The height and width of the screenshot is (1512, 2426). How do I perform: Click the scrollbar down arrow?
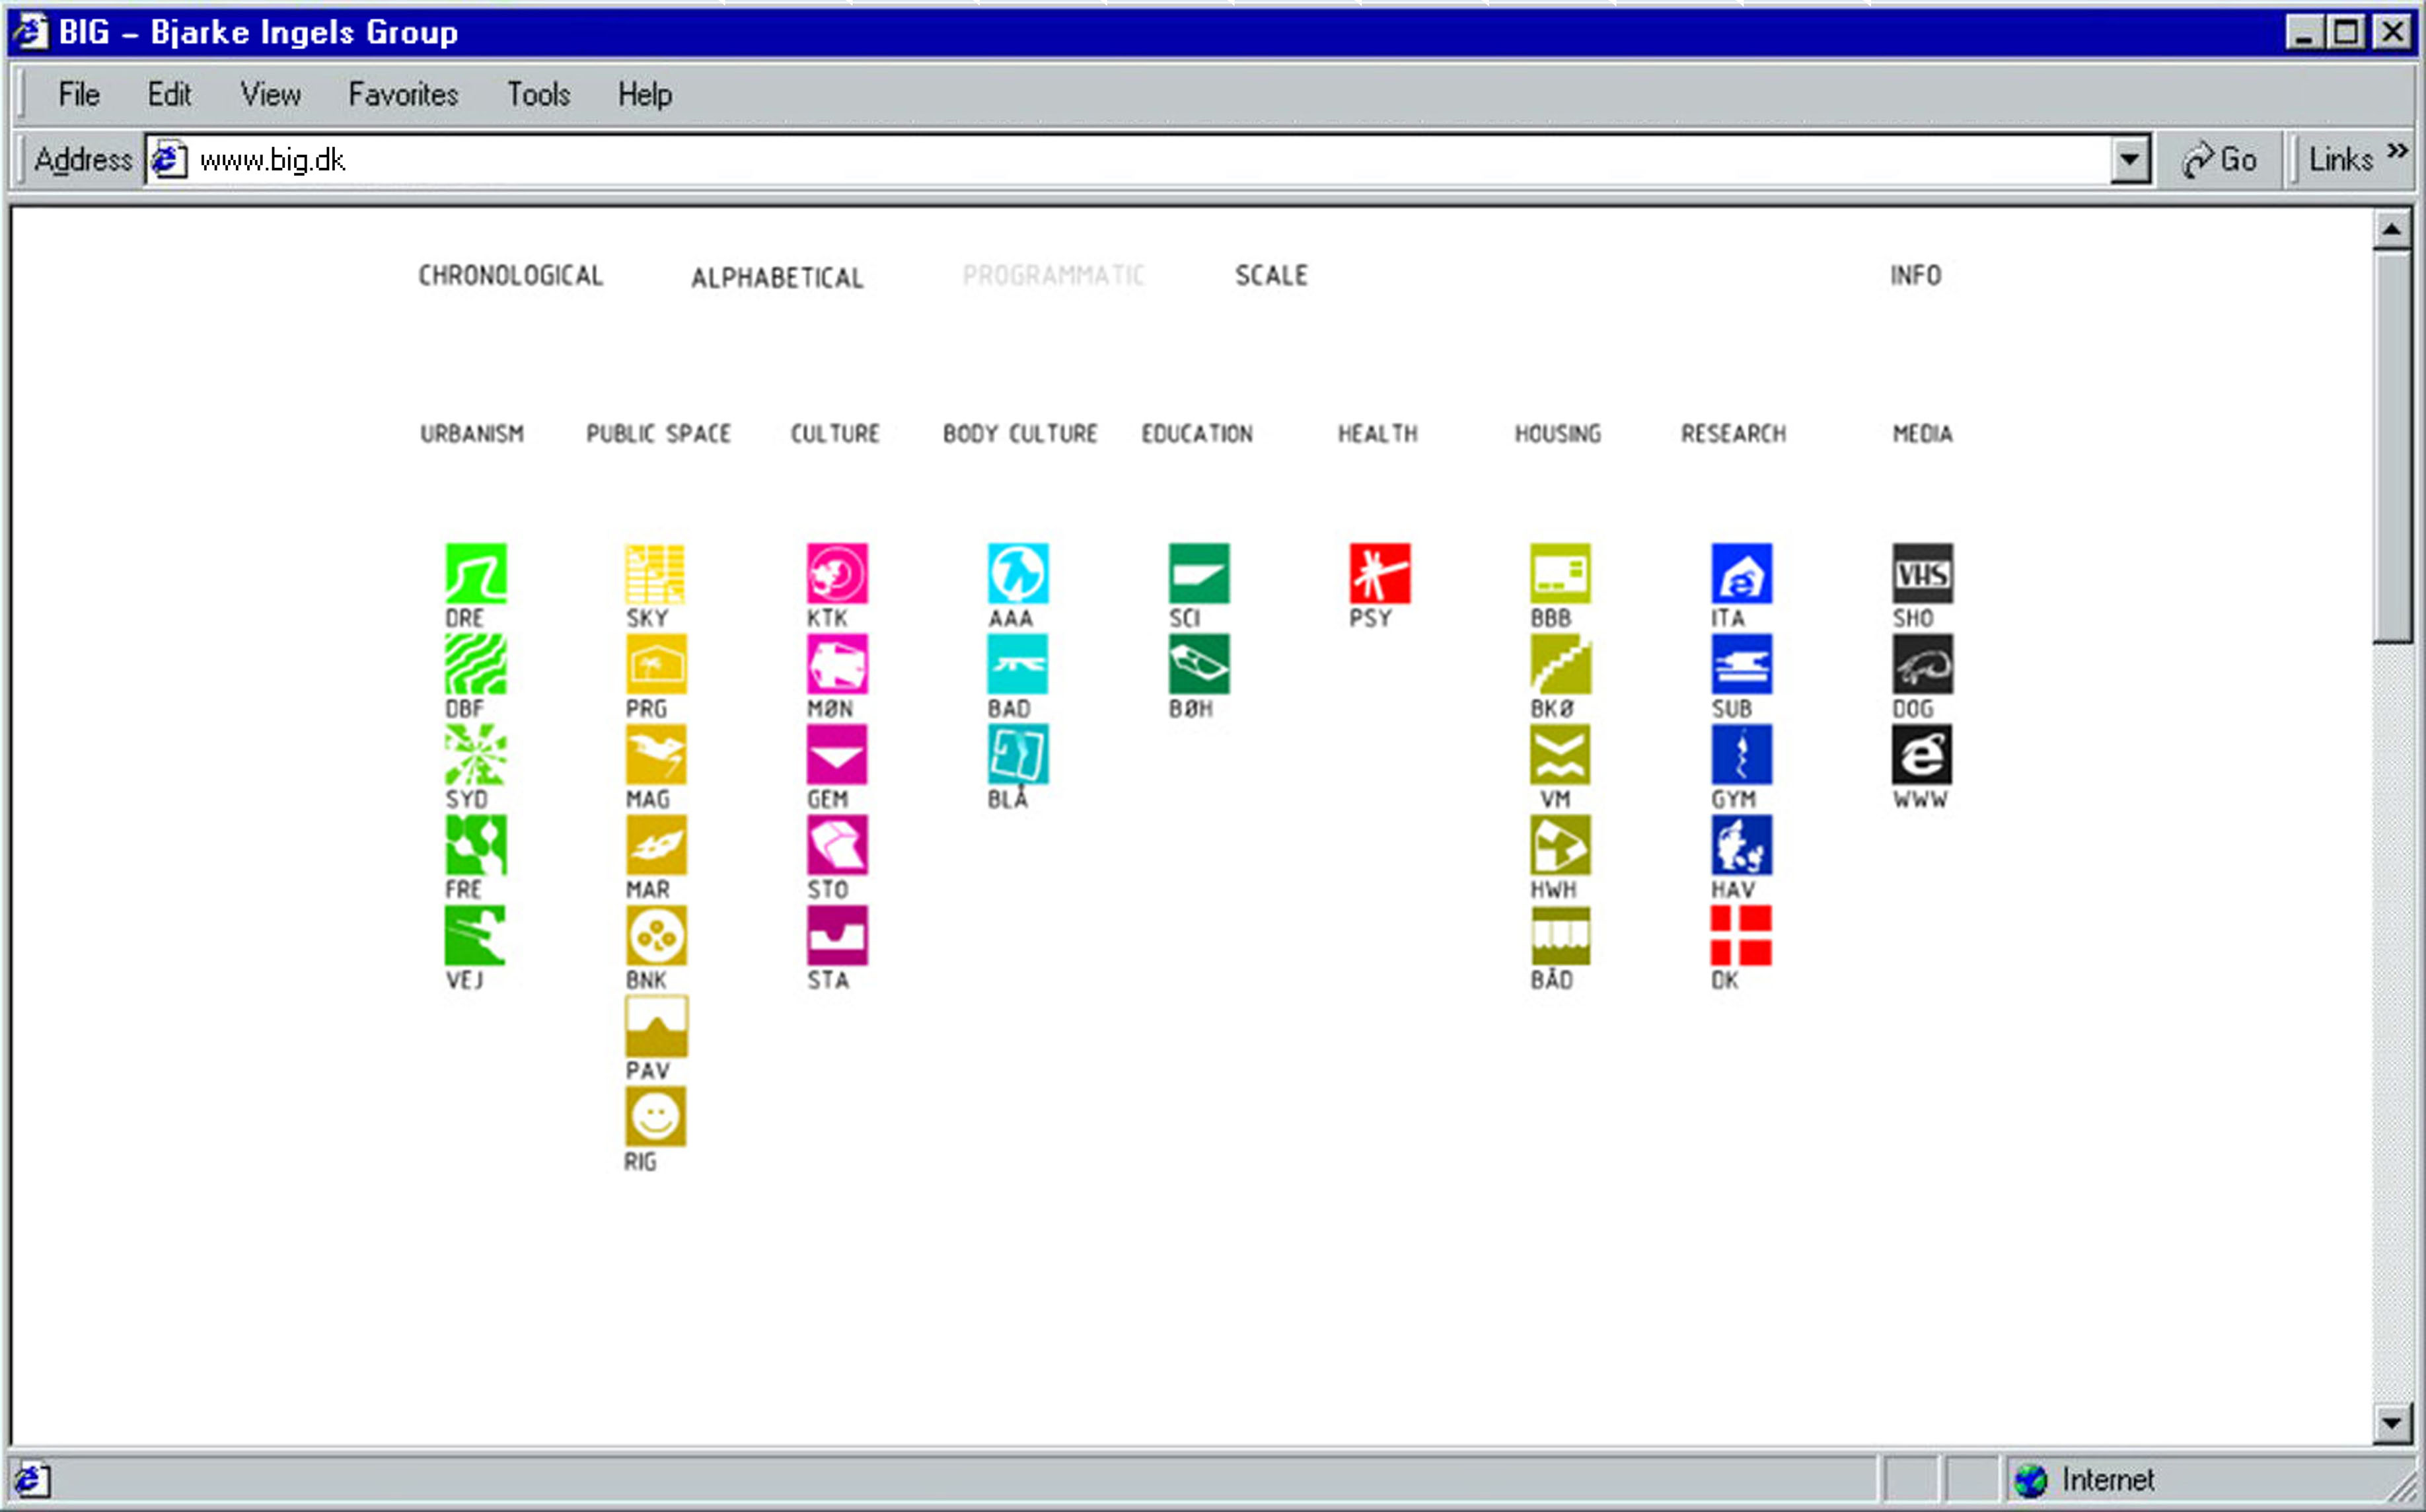point(2391,1422)
